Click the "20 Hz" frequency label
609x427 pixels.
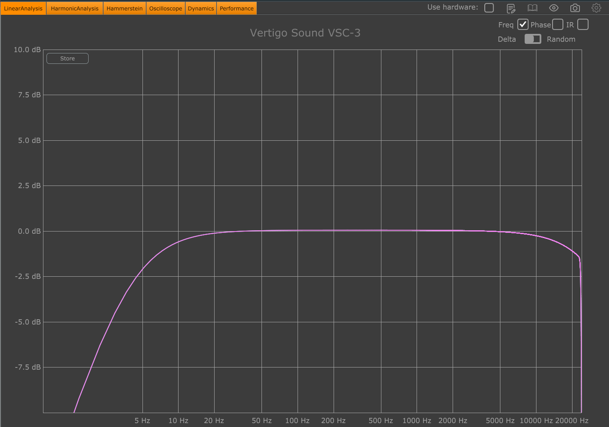(x=214, y=420)
